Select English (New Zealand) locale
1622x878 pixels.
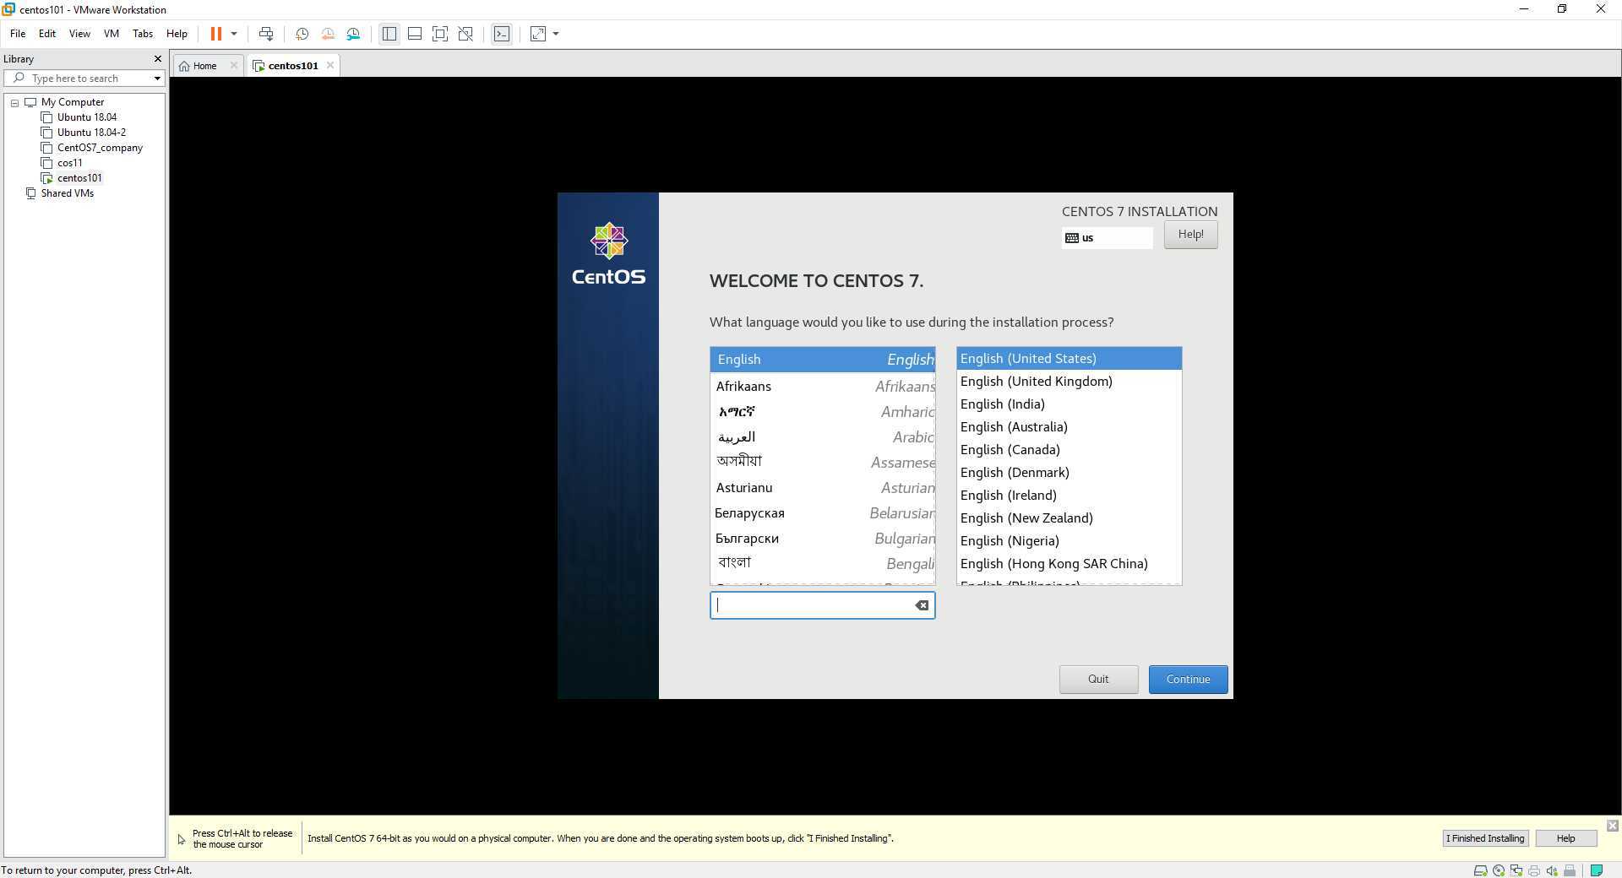(1069, 518)
